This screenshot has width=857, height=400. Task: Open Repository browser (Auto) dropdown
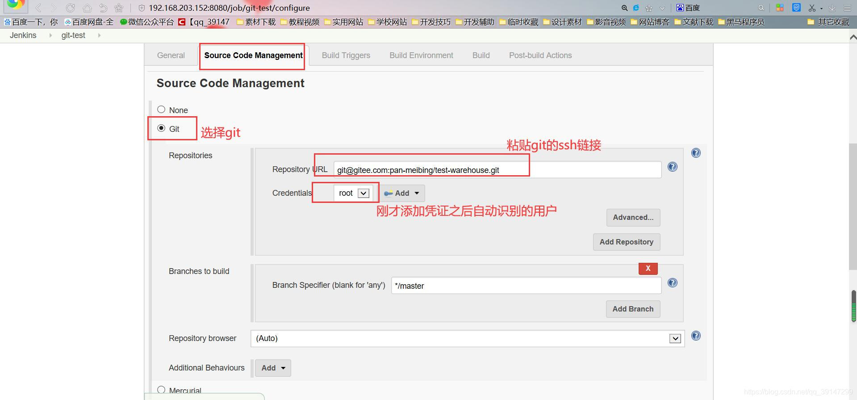[x=467, y=338]
